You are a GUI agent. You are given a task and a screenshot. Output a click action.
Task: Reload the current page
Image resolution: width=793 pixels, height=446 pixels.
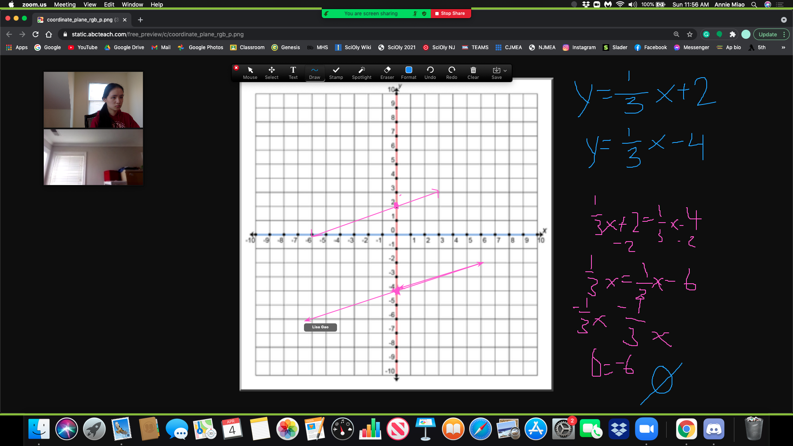(x=36, y=34)
